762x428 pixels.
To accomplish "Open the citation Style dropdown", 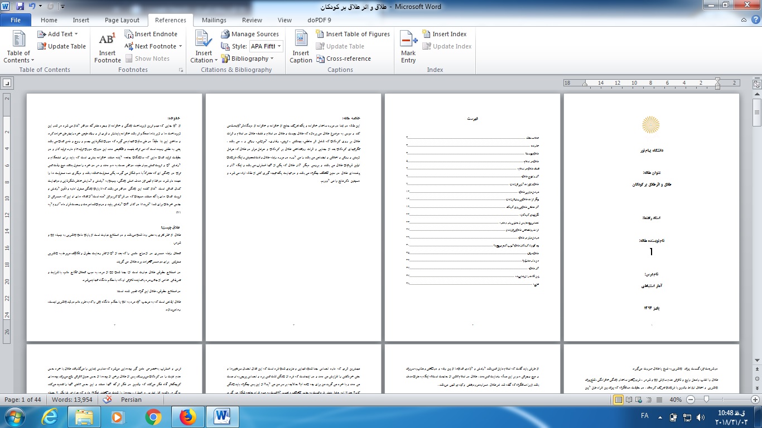I will [x=279, y=46].
